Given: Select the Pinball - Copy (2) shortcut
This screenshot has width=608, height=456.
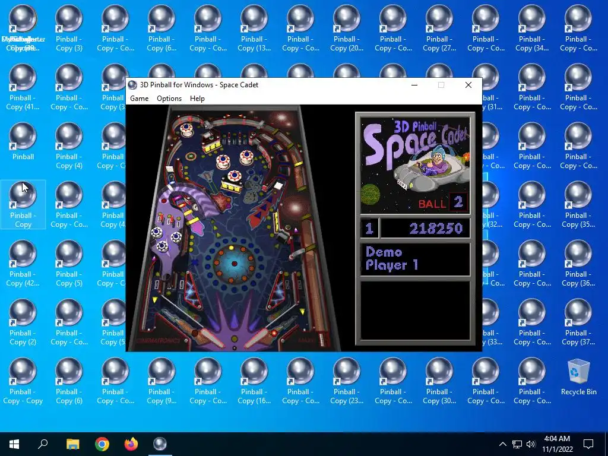Looking at the screenshot, I should (x=23, y=322).
